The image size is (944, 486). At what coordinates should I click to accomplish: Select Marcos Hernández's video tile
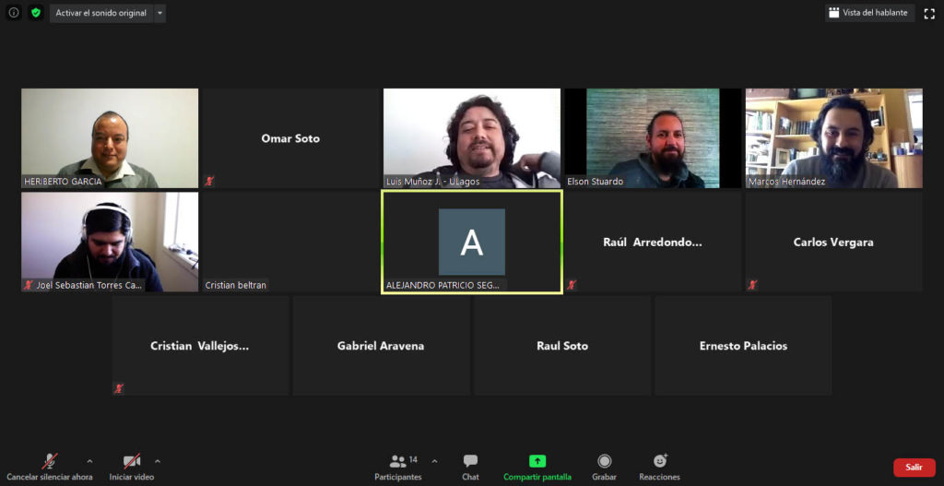pyautogui.click(x=833, y=137)
